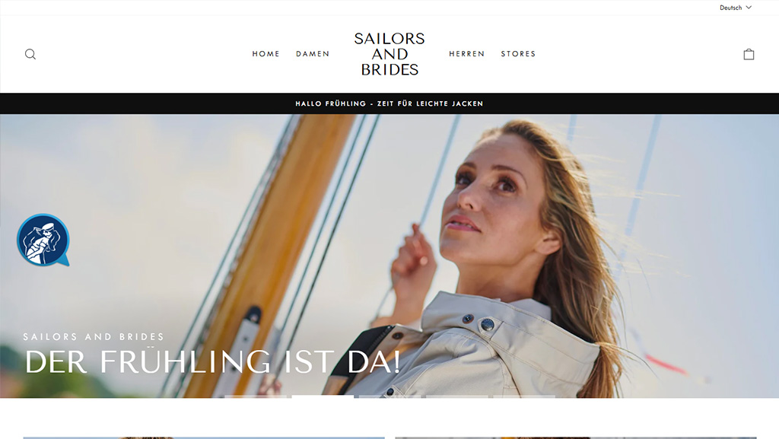Expand the Deutsch language dropdown
The height and width of the screenshot is (439, 779).
[736, 8]
